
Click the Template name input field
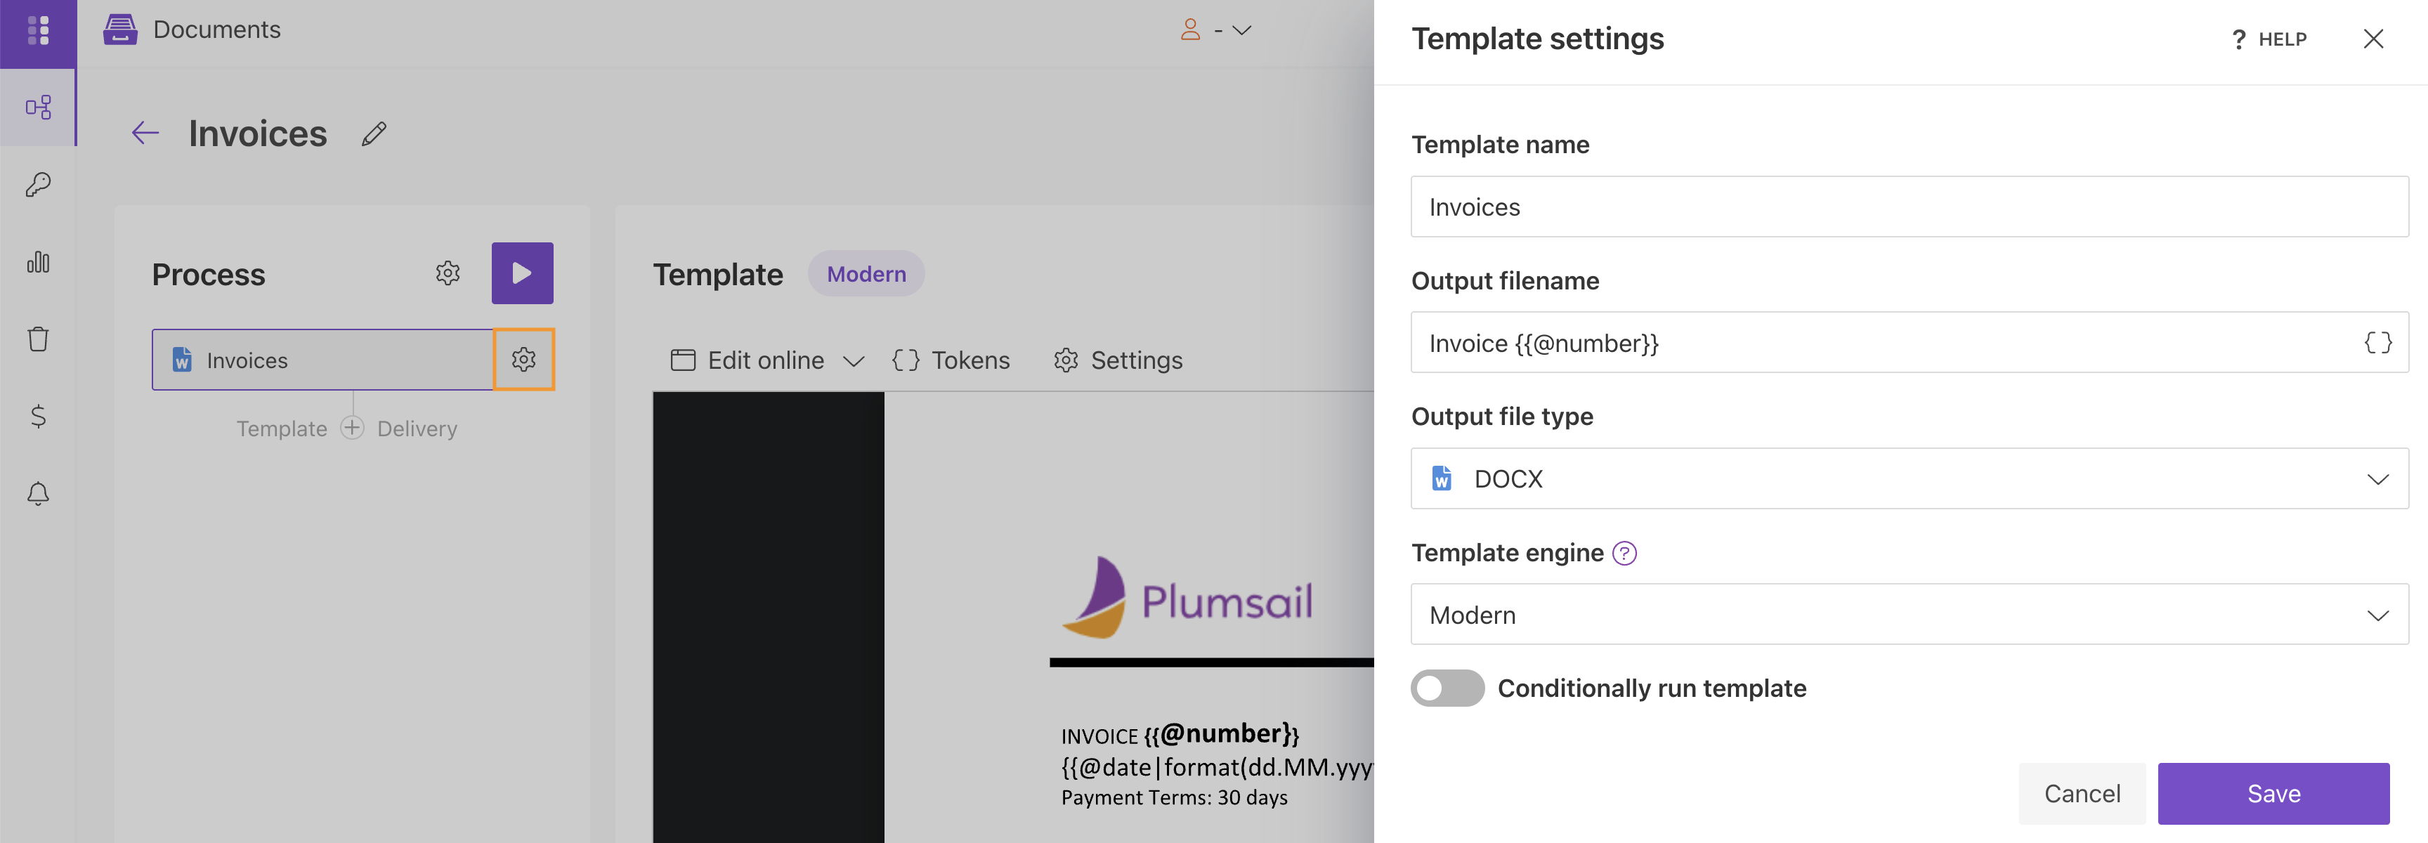click(x=1910, y=207)
